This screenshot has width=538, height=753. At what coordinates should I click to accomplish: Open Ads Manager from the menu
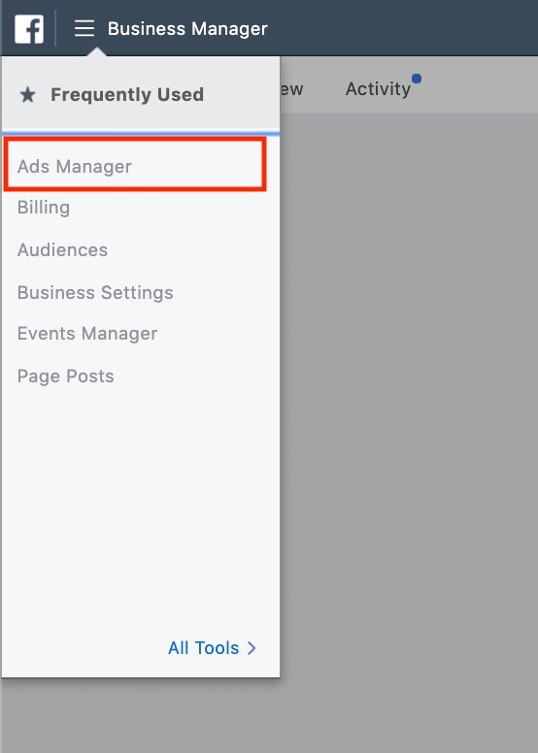tap(75, 166)
